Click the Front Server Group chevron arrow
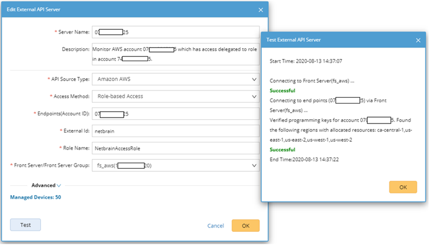The image size is (429, 246). point(254,166)
